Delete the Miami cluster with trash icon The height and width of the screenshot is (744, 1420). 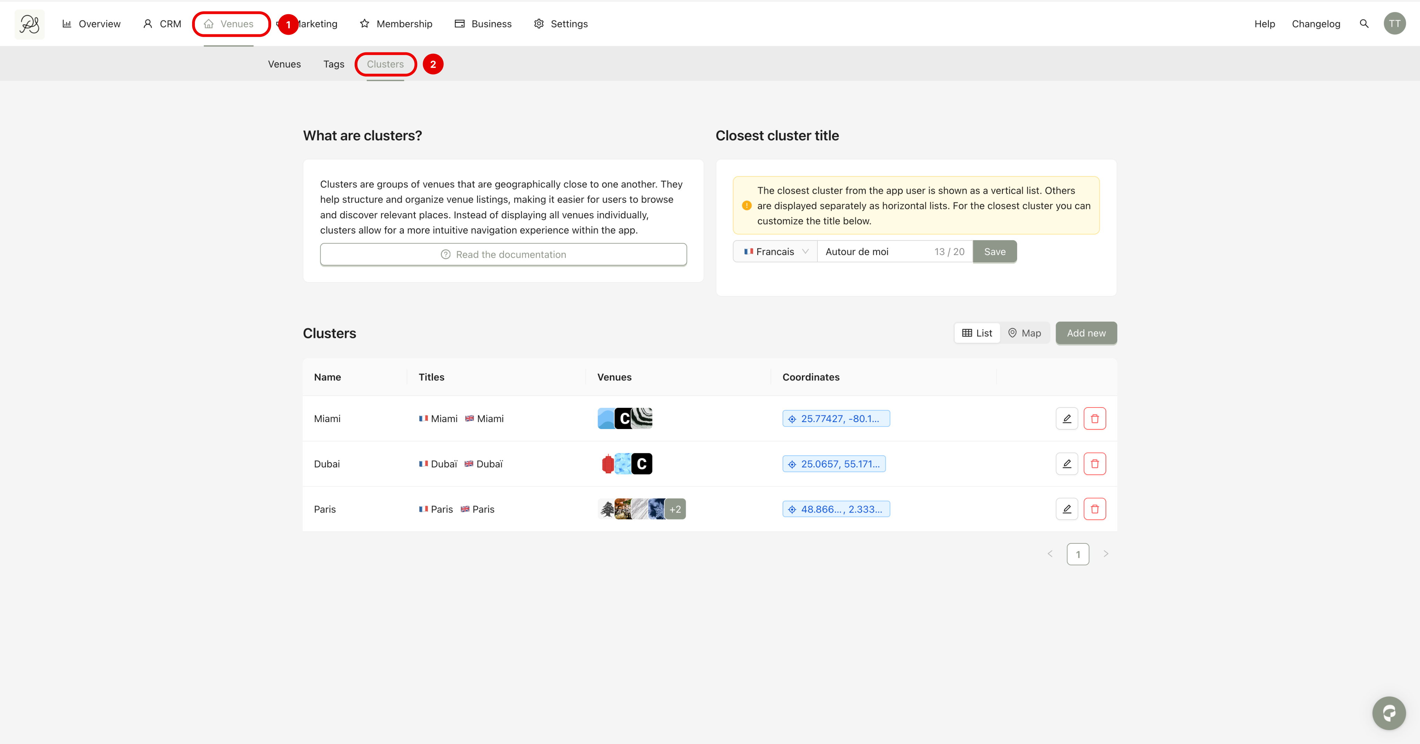(x=1094, y=418)
